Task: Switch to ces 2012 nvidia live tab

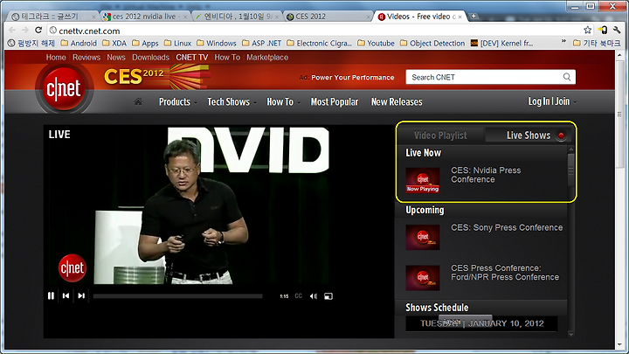Action: point(143,17)
